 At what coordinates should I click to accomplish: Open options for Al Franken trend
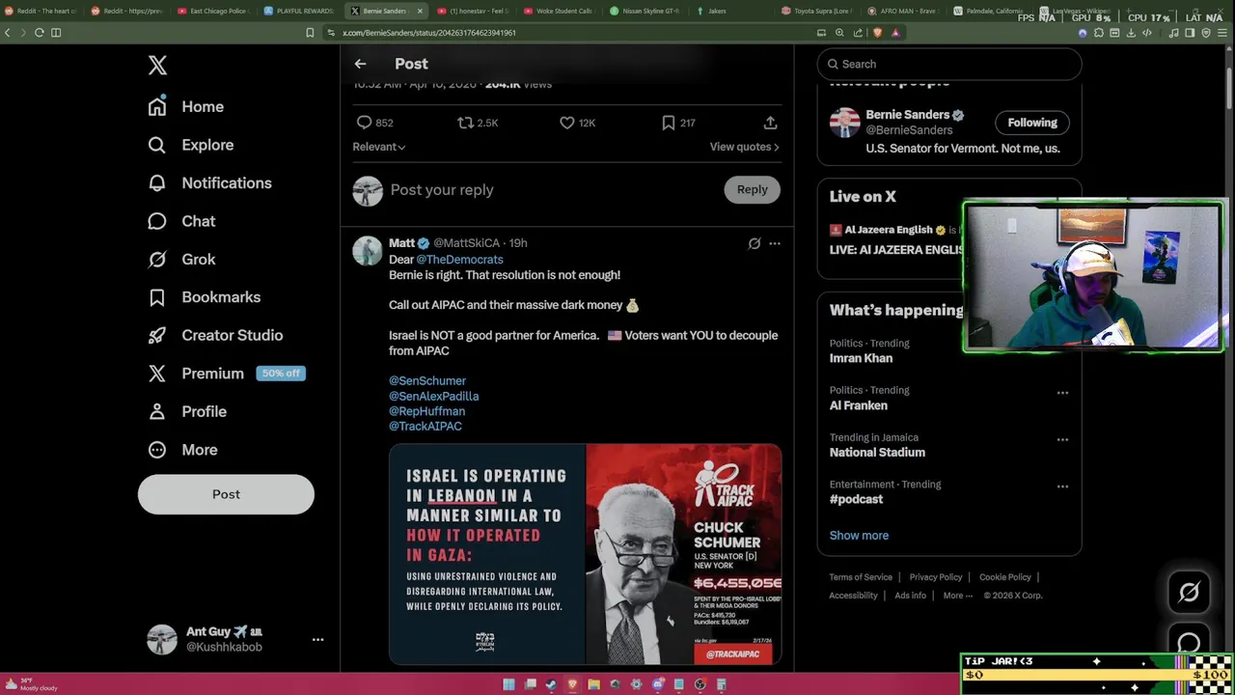[1062, 393]
